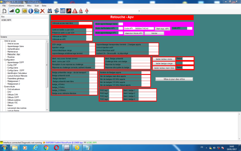Open the toolbar combo box dropdown

(x=139, y=11)
